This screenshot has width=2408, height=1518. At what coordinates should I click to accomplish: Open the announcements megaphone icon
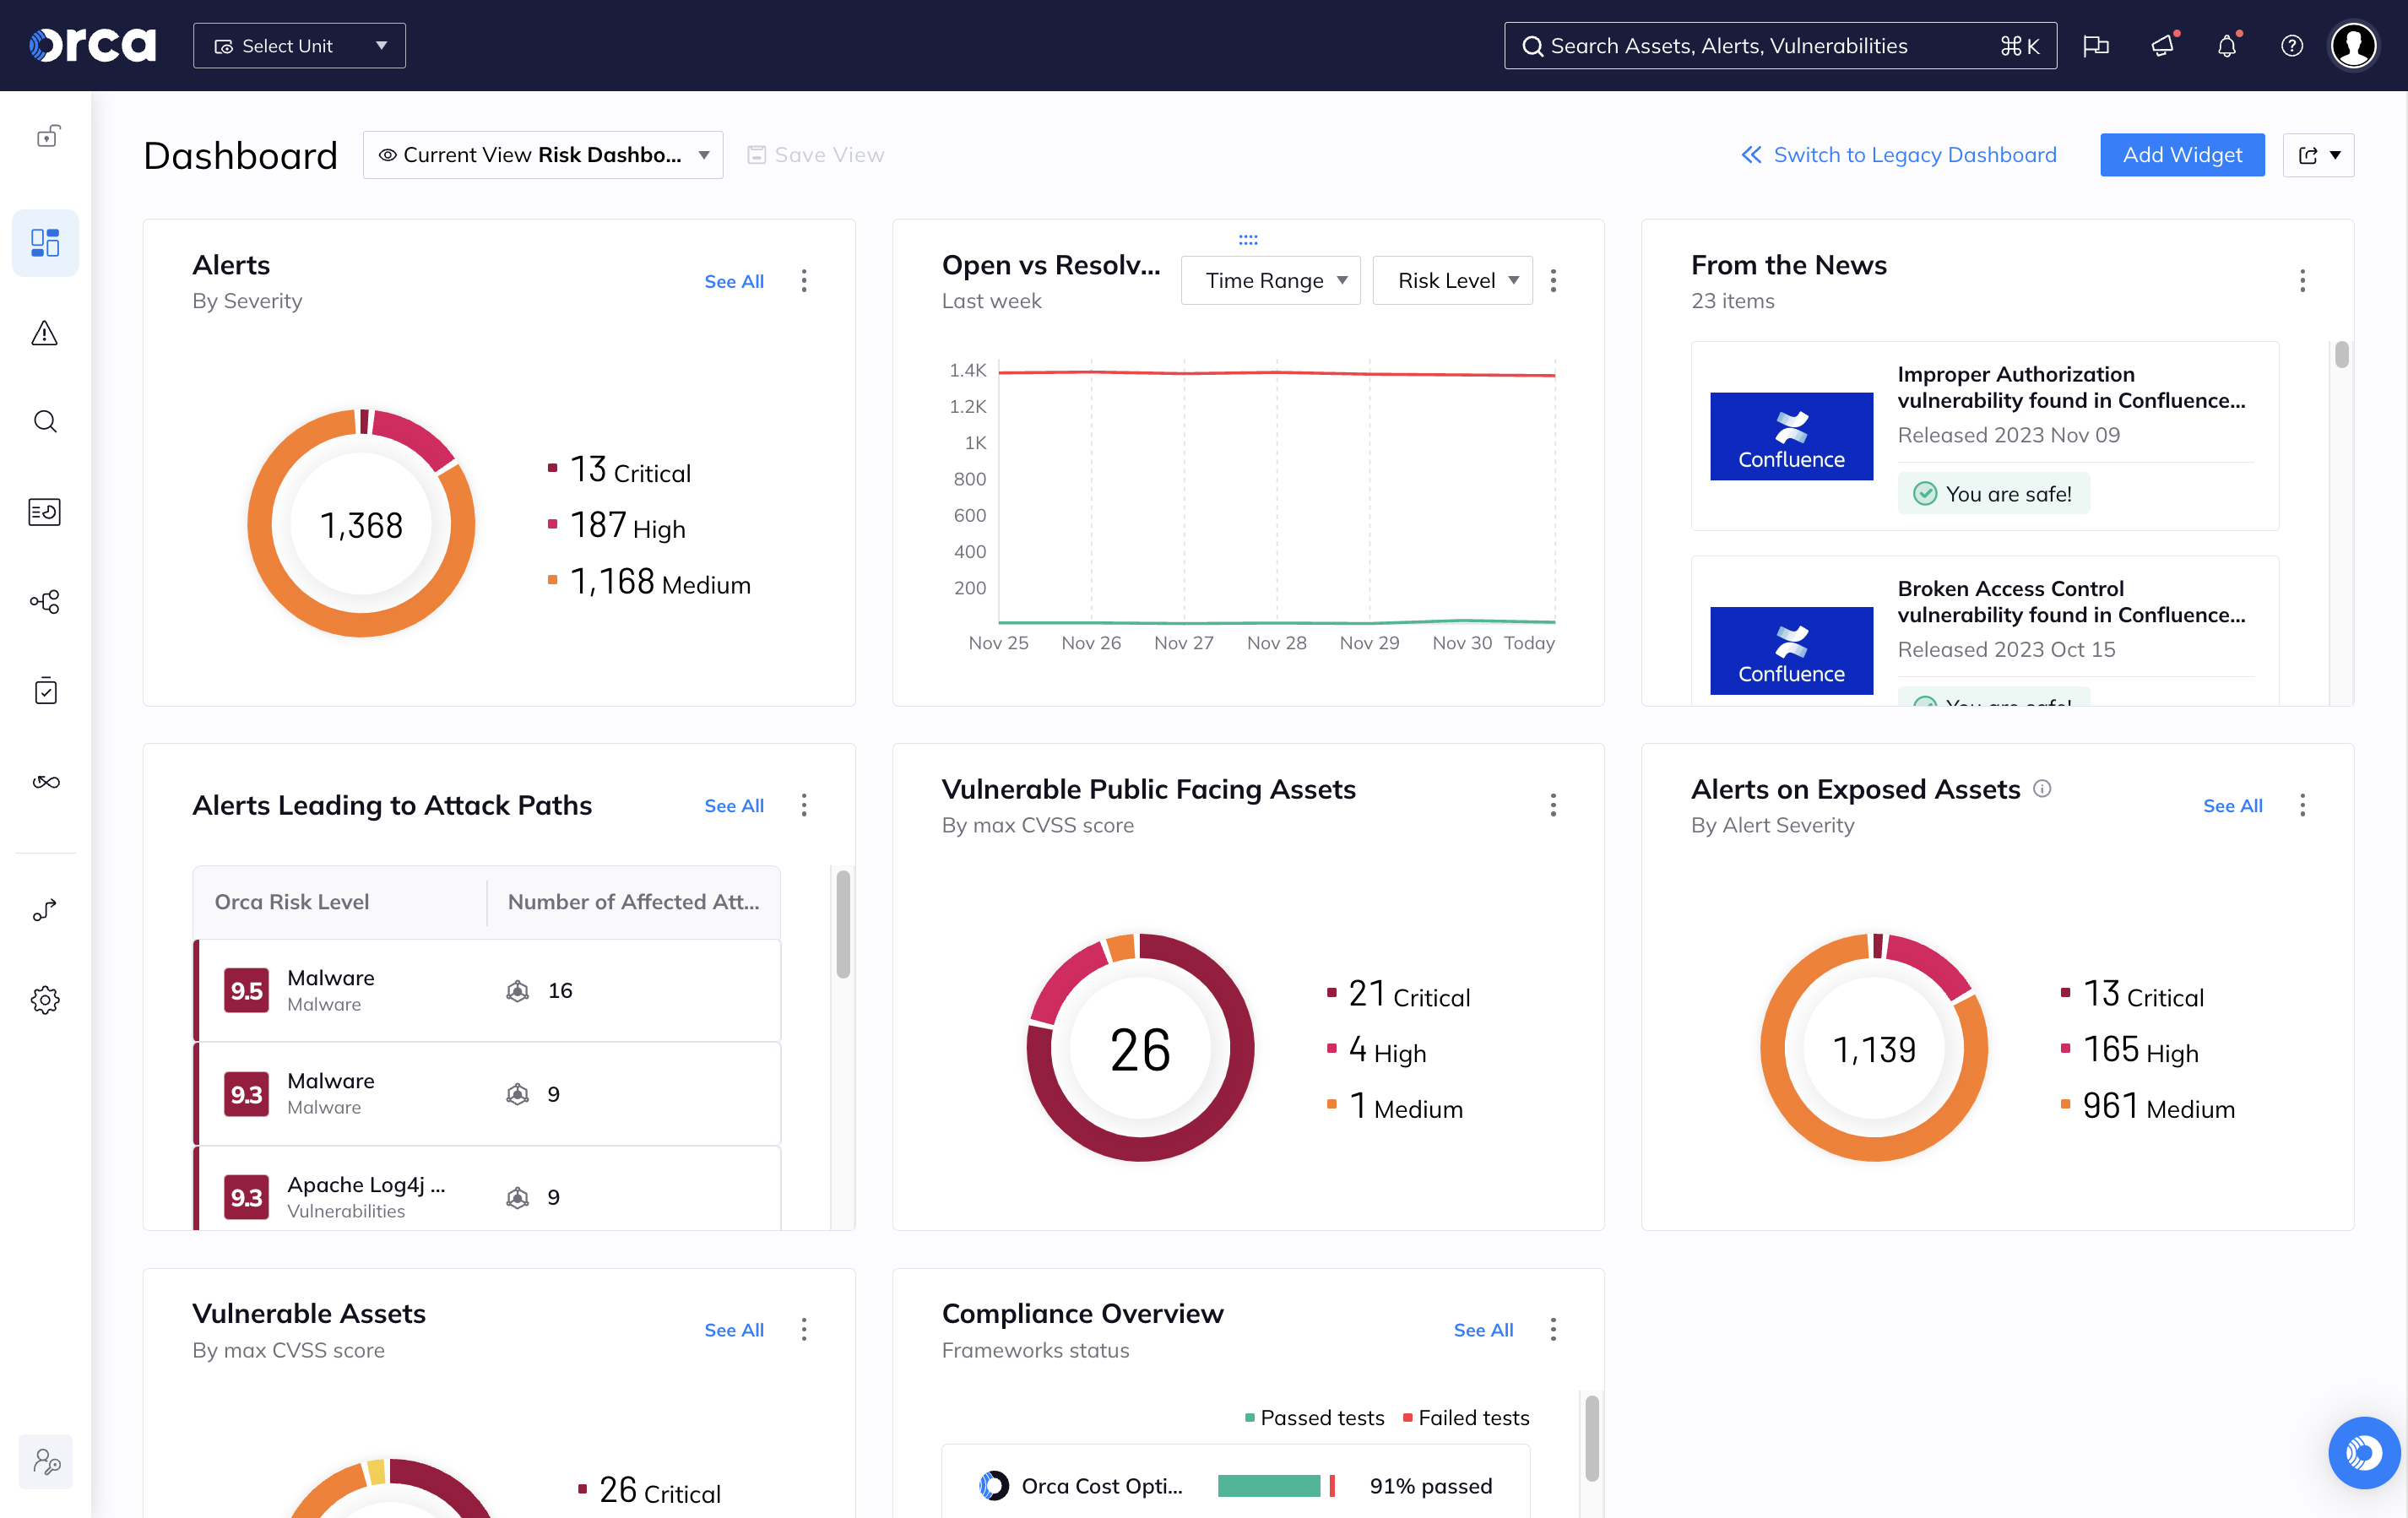(2162, 46)
